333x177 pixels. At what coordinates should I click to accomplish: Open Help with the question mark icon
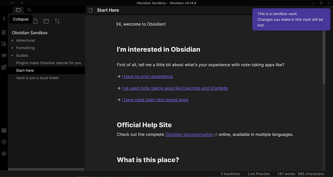4,142
